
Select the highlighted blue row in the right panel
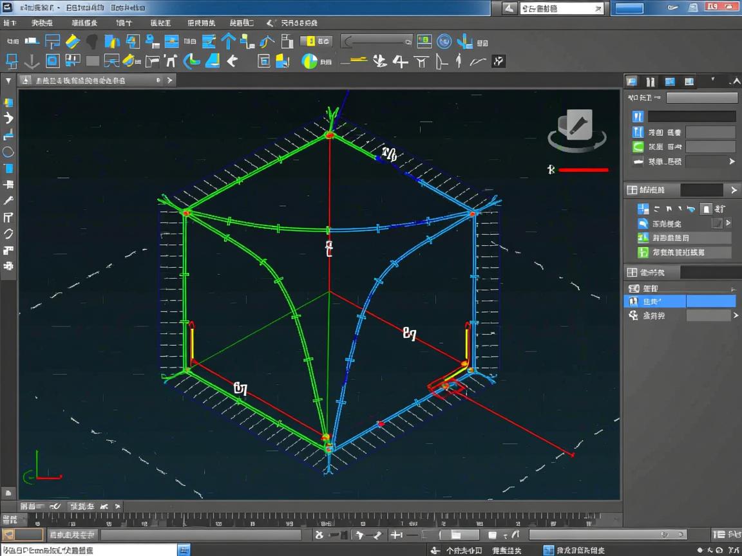coord(681,301)
